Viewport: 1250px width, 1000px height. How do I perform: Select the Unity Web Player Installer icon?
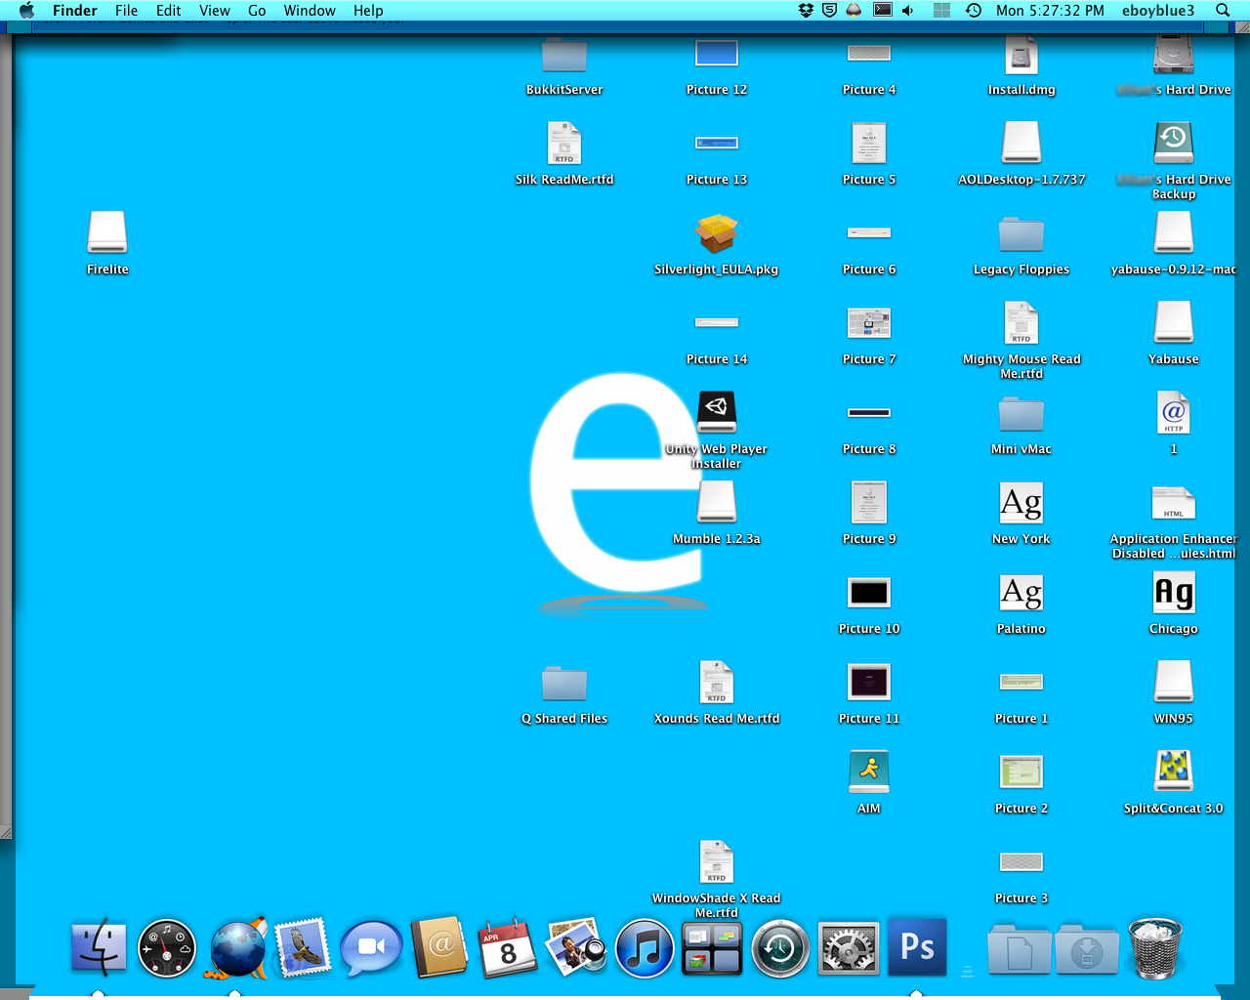716,412
